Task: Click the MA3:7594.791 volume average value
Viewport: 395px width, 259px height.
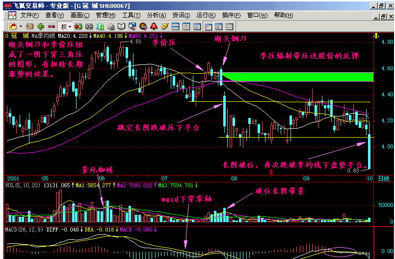Action: click(176, 185)
